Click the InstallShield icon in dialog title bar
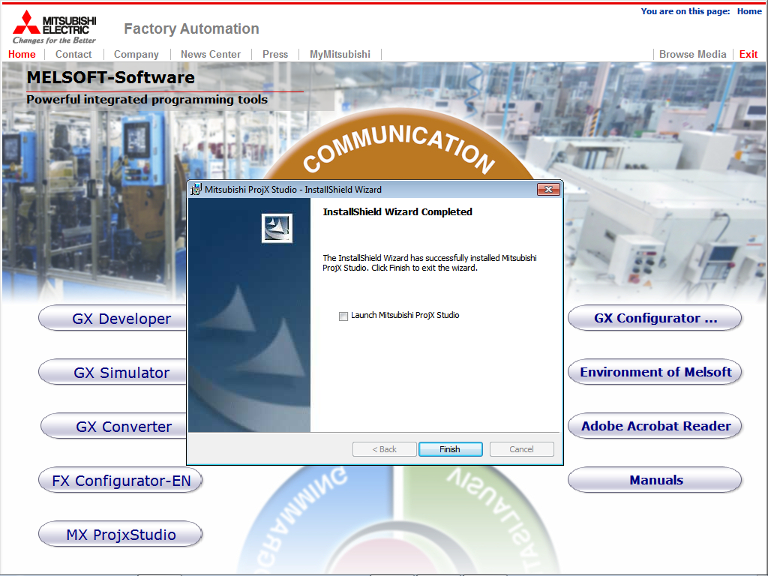 (x=195, y=190)
